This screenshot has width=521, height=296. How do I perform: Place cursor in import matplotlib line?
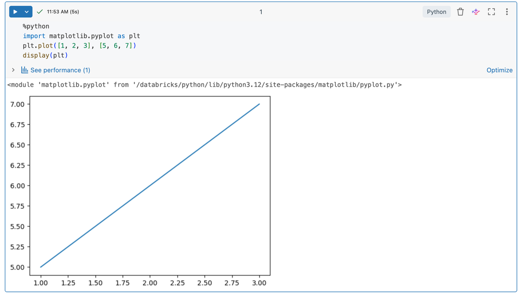(81, 36)
